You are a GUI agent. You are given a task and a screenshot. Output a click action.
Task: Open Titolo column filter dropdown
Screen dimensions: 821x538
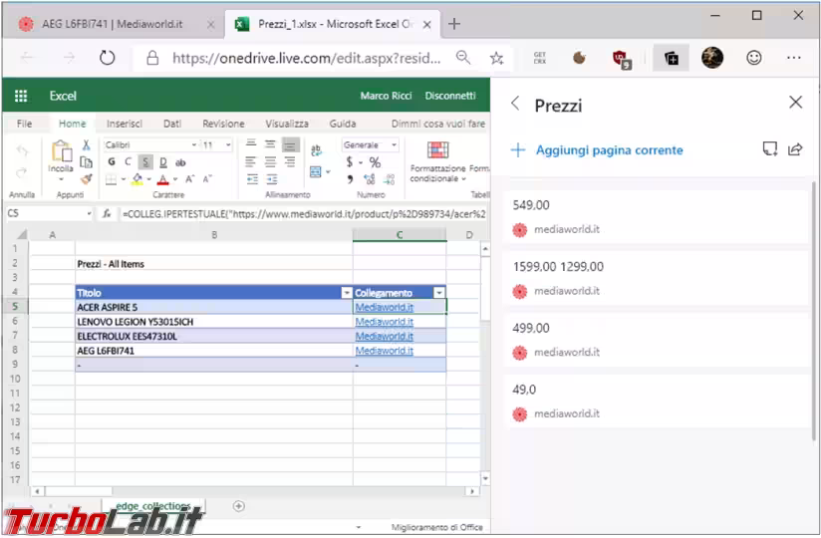[347, 293]
